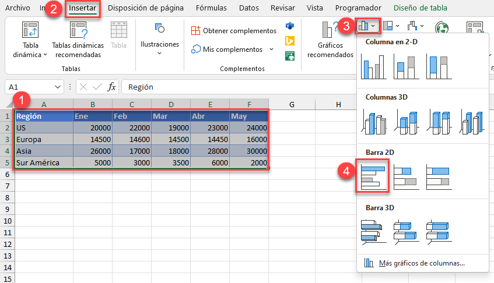Switch to the Insertar tab
Screen dimensions: 494x283
click(x=83, y=8)
